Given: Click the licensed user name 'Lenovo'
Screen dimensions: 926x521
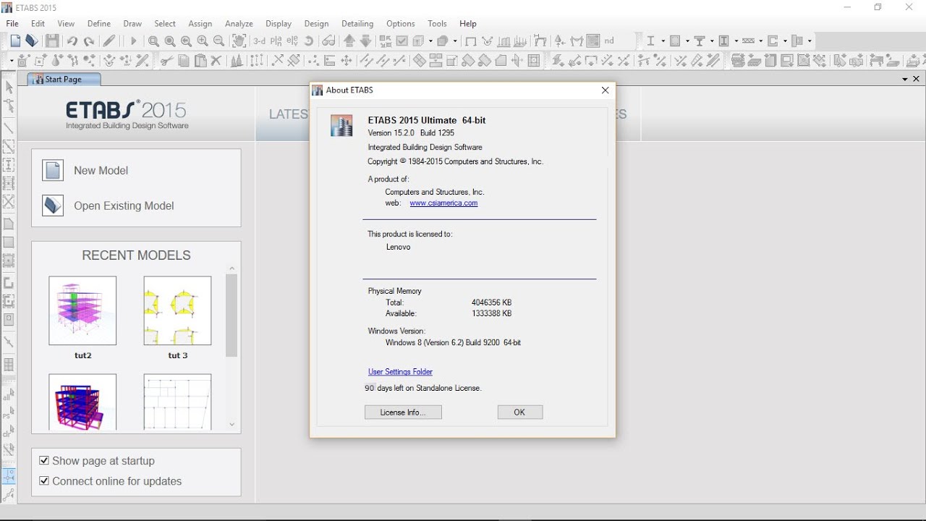Looking at the screenshot, I should click(398, 247).
